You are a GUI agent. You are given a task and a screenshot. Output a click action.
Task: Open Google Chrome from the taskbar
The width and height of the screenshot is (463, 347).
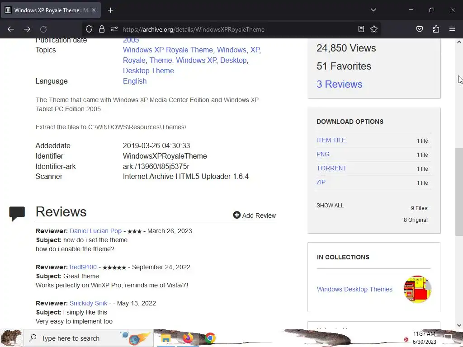click(x=210, y=338)
